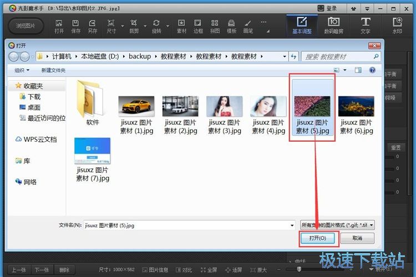This screenshot has width=416, height=277.
Task: Open the 拼图 collage icon
Action: click(x=215, y=27)
